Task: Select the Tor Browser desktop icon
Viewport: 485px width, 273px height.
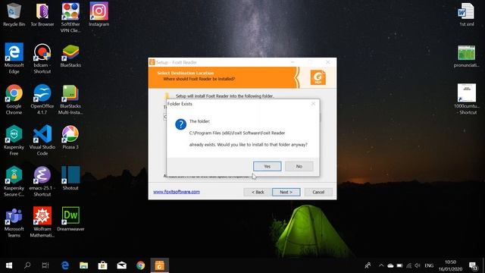Action: point(42,14)
